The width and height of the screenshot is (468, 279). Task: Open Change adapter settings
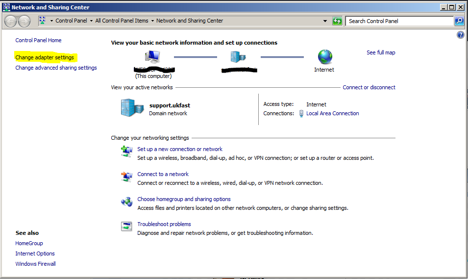click(45, 57)
